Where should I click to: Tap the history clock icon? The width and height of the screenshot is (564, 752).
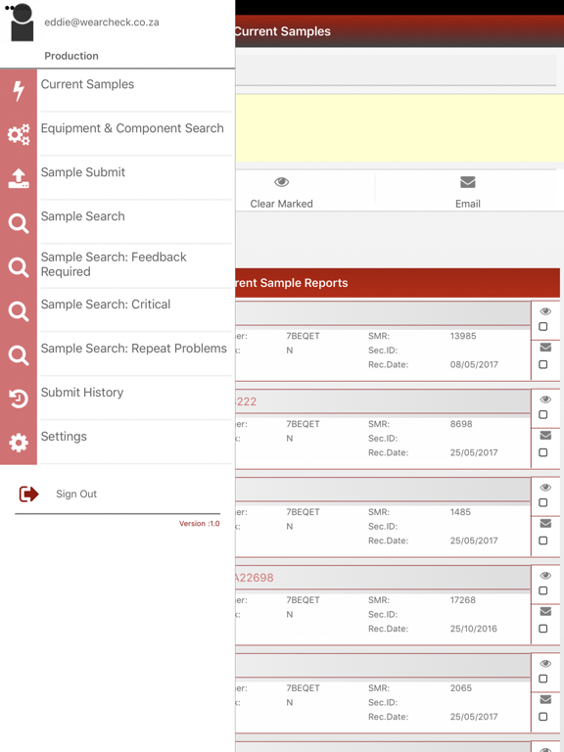[19, 399]
